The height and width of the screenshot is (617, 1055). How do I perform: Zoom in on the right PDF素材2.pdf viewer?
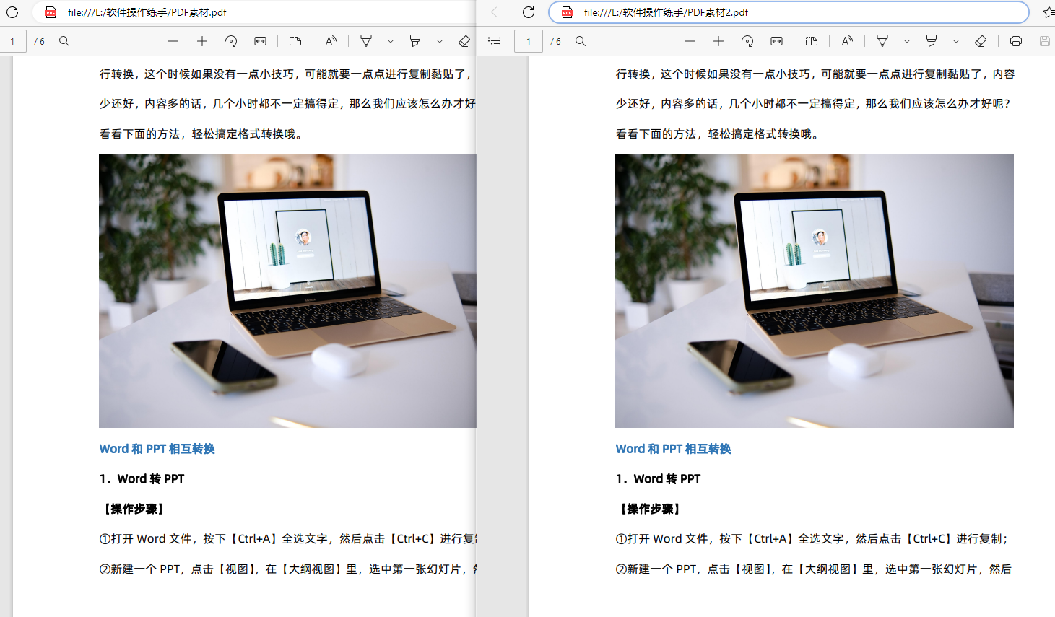click(x=718, y=41)
